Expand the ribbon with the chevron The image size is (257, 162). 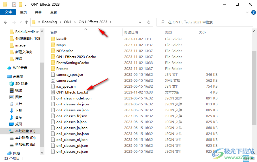click(x=247, y=12)
